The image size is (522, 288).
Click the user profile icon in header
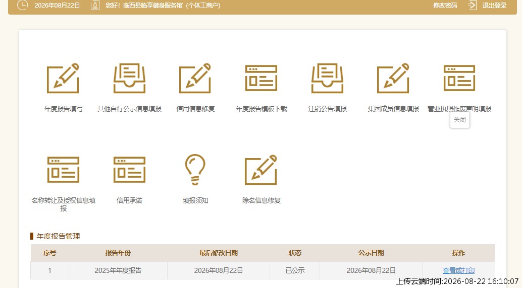(95, 6)
